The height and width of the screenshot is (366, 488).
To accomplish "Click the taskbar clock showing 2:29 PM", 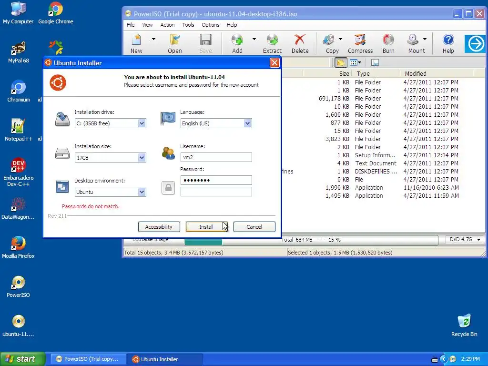I will pyautogui.click(x=470, y=359).
